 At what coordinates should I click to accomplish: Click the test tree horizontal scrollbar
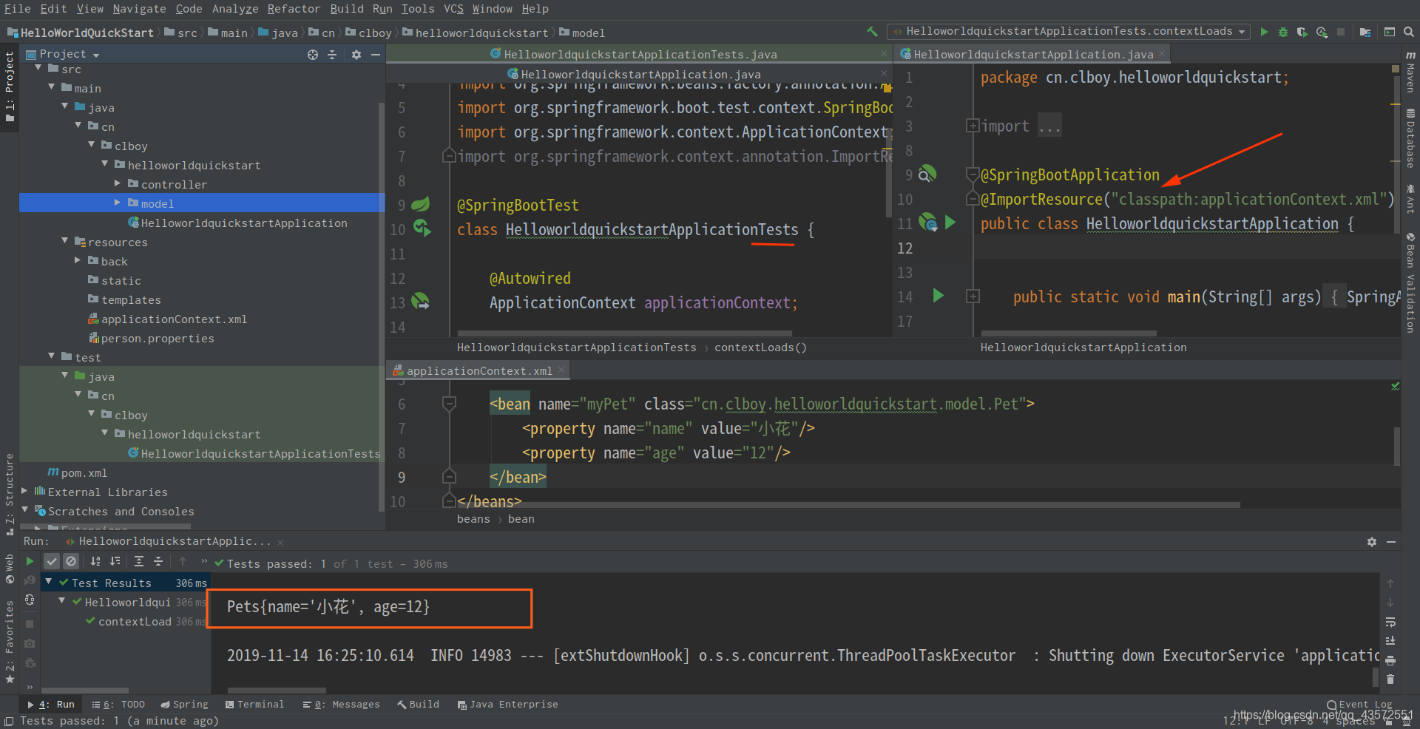(85, 691)
